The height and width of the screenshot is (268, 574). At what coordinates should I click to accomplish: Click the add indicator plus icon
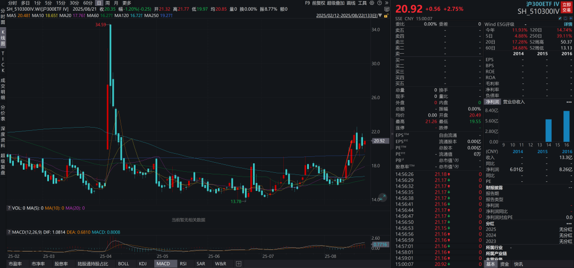[x=238, y=264]
